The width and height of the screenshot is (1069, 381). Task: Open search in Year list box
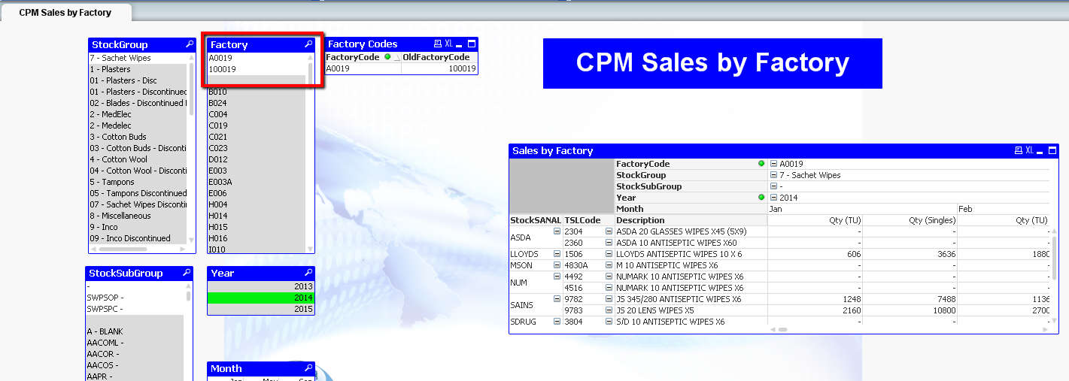point(308,274)
